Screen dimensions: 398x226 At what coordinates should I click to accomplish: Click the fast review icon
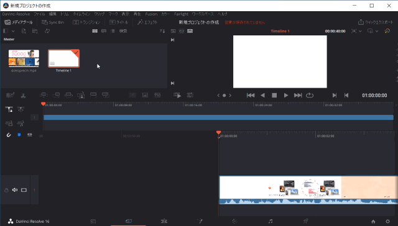(x=177, y=95)
